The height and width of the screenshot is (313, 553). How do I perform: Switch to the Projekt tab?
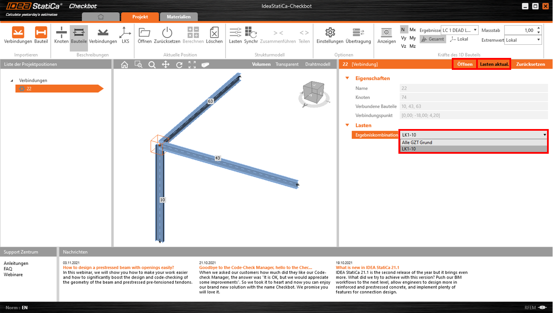[x=140, y=17]
